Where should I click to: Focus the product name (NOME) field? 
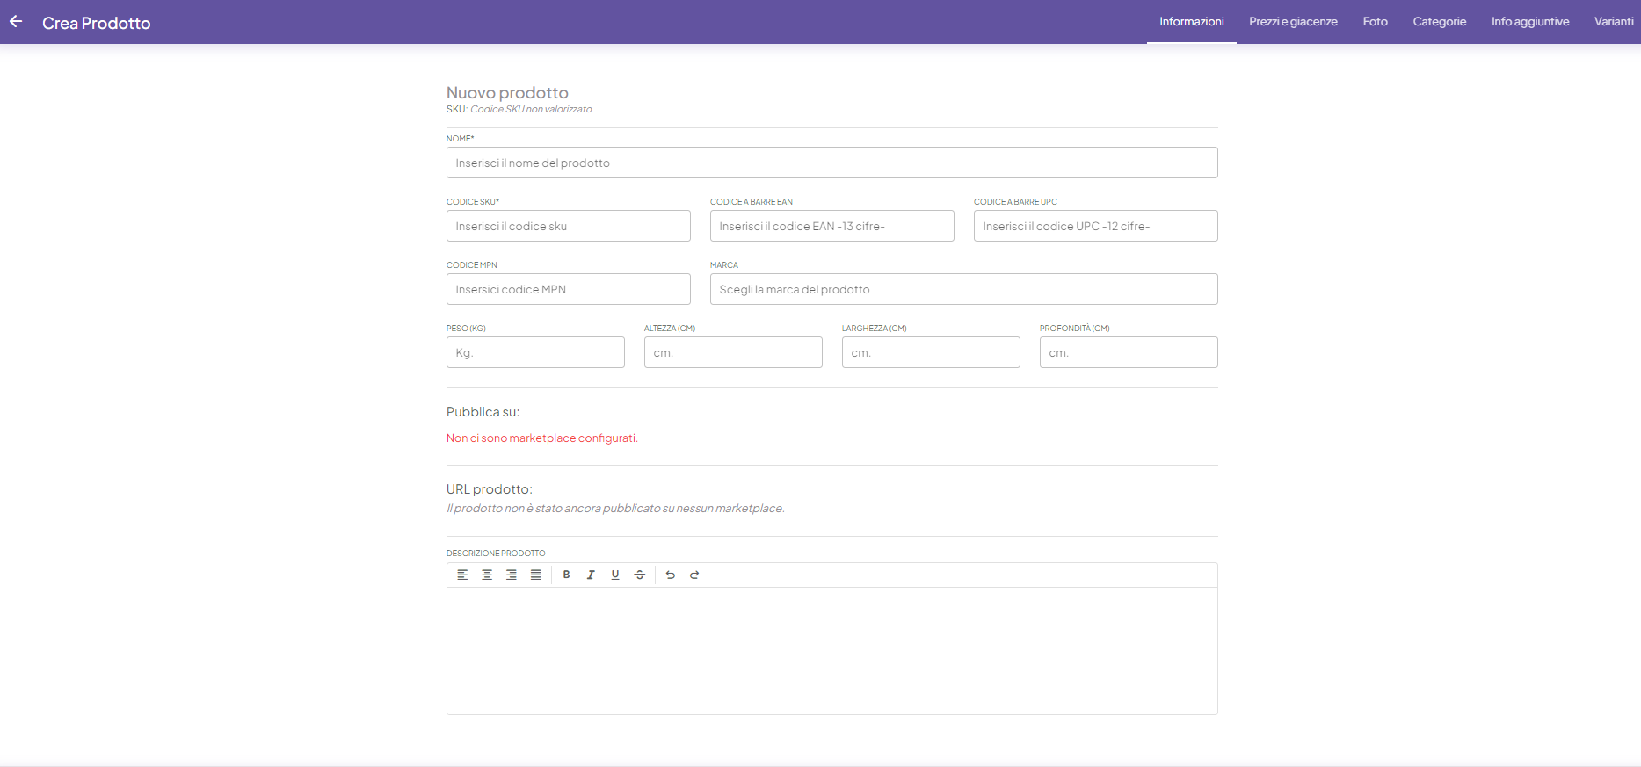[832, 163]
